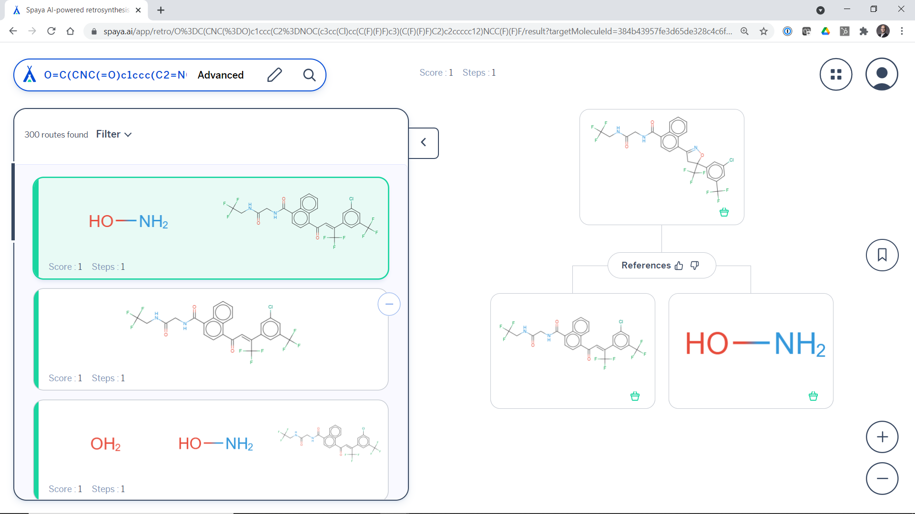Zoom in on the route tree

[882, 437]
